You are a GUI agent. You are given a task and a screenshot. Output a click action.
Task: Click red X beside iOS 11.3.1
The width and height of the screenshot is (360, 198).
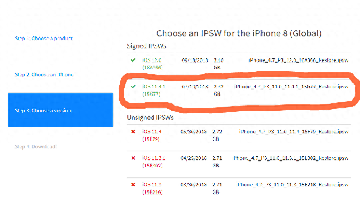coord(133,158)
